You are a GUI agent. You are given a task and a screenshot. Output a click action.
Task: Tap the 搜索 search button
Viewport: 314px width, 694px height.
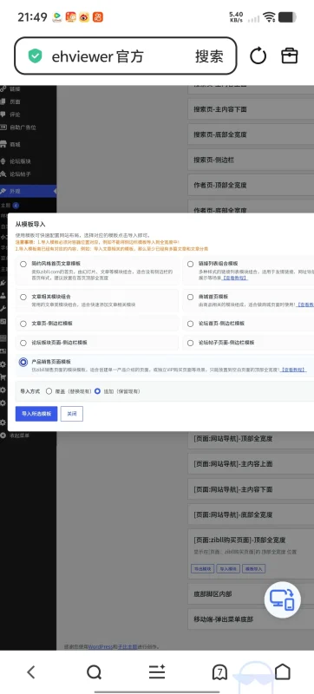pyautogui.click(x=209, y=56)
